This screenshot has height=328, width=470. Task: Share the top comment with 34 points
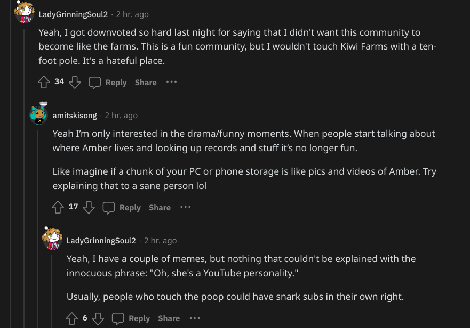pyautogui.click(x=146, y=83)
